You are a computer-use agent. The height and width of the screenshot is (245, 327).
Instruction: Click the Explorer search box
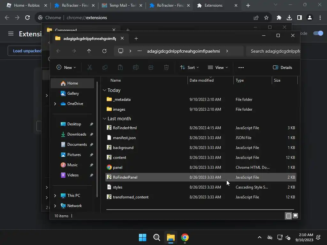[273, 51]
